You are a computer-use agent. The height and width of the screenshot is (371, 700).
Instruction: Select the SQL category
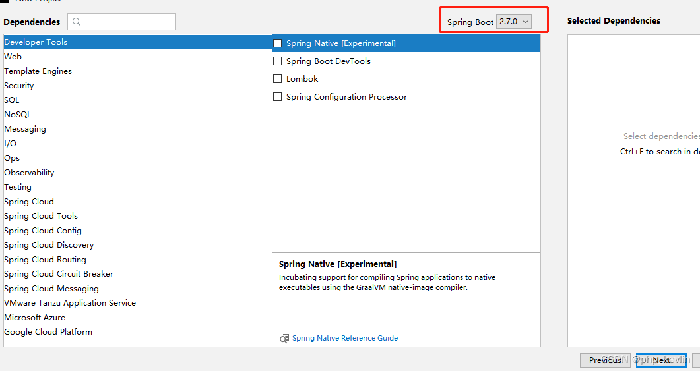(137, 100)
